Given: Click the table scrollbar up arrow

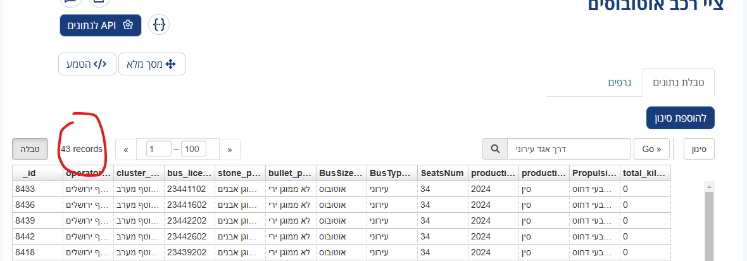Looking at the screenshot, I should (x=708, y=186).
